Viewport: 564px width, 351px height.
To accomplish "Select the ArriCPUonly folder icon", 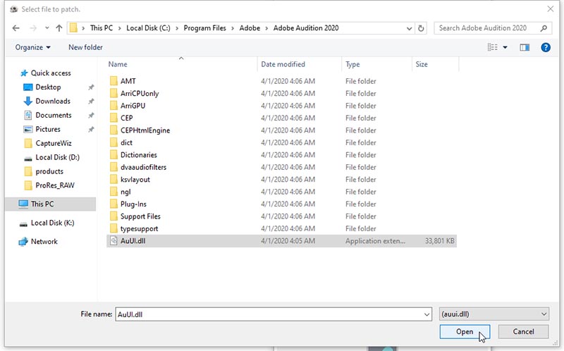I will pos(114,93).
